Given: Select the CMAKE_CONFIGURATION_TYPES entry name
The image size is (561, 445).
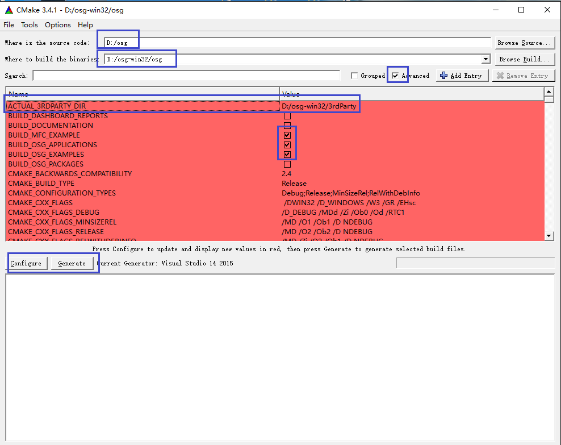Looking at the screenshot, I should pyautogui.click(x=62, y=193).
